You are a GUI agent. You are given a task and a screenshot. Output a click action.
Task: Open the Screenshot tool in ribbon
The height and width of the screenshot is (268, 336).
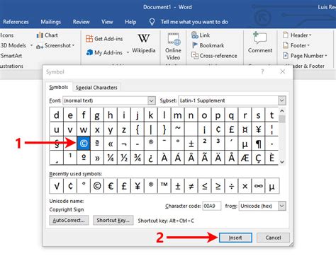coord(55,45)
